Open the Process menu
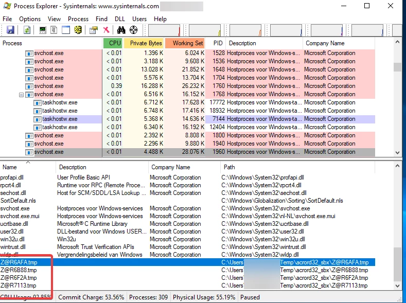406x303 pixels. pyautogui.click(x=78, y=19)
